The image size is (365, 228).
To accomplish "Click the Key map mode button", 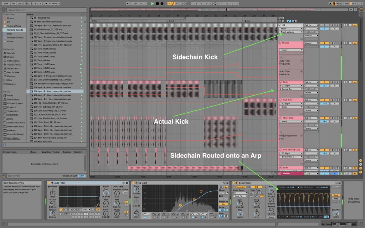I will (339, 4).
